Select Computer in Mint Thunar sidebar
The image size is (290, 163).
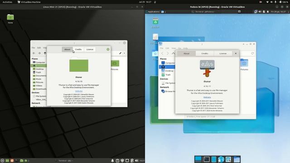39,62
